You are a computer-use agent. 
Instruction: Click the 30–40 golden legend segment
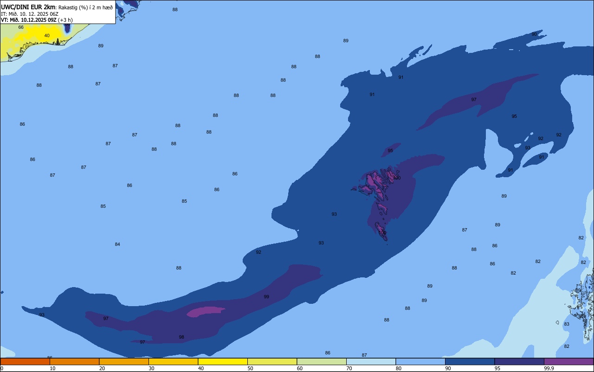[x=173, y=361]
